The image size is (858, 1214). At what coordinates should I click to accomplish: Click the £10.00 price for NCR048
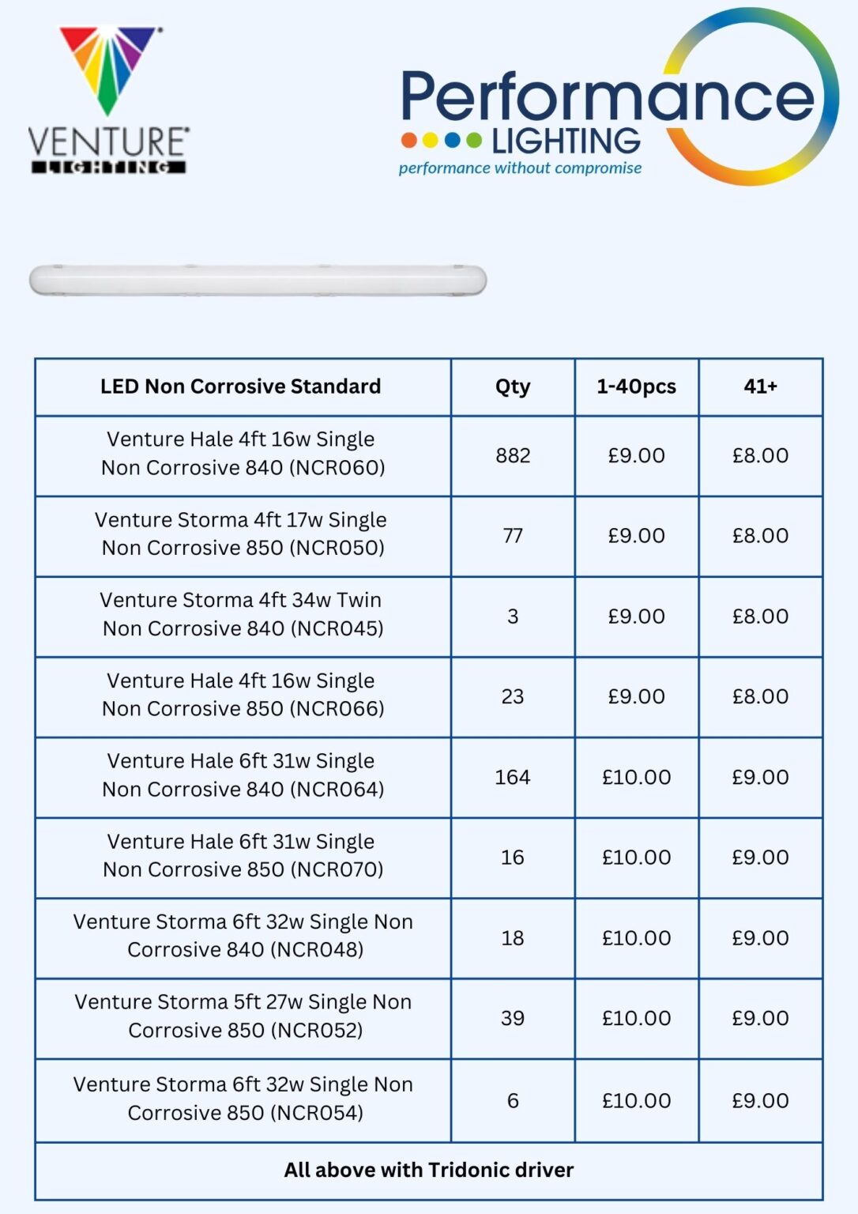coord(636,938)
